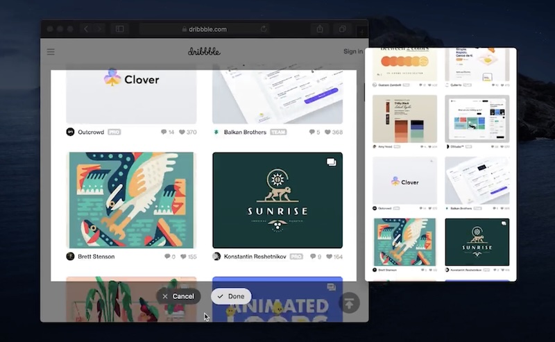Click the map dashboard shot in preview panel
The height and width of the screenshot is (342, 555).
[x=477, y=119]
